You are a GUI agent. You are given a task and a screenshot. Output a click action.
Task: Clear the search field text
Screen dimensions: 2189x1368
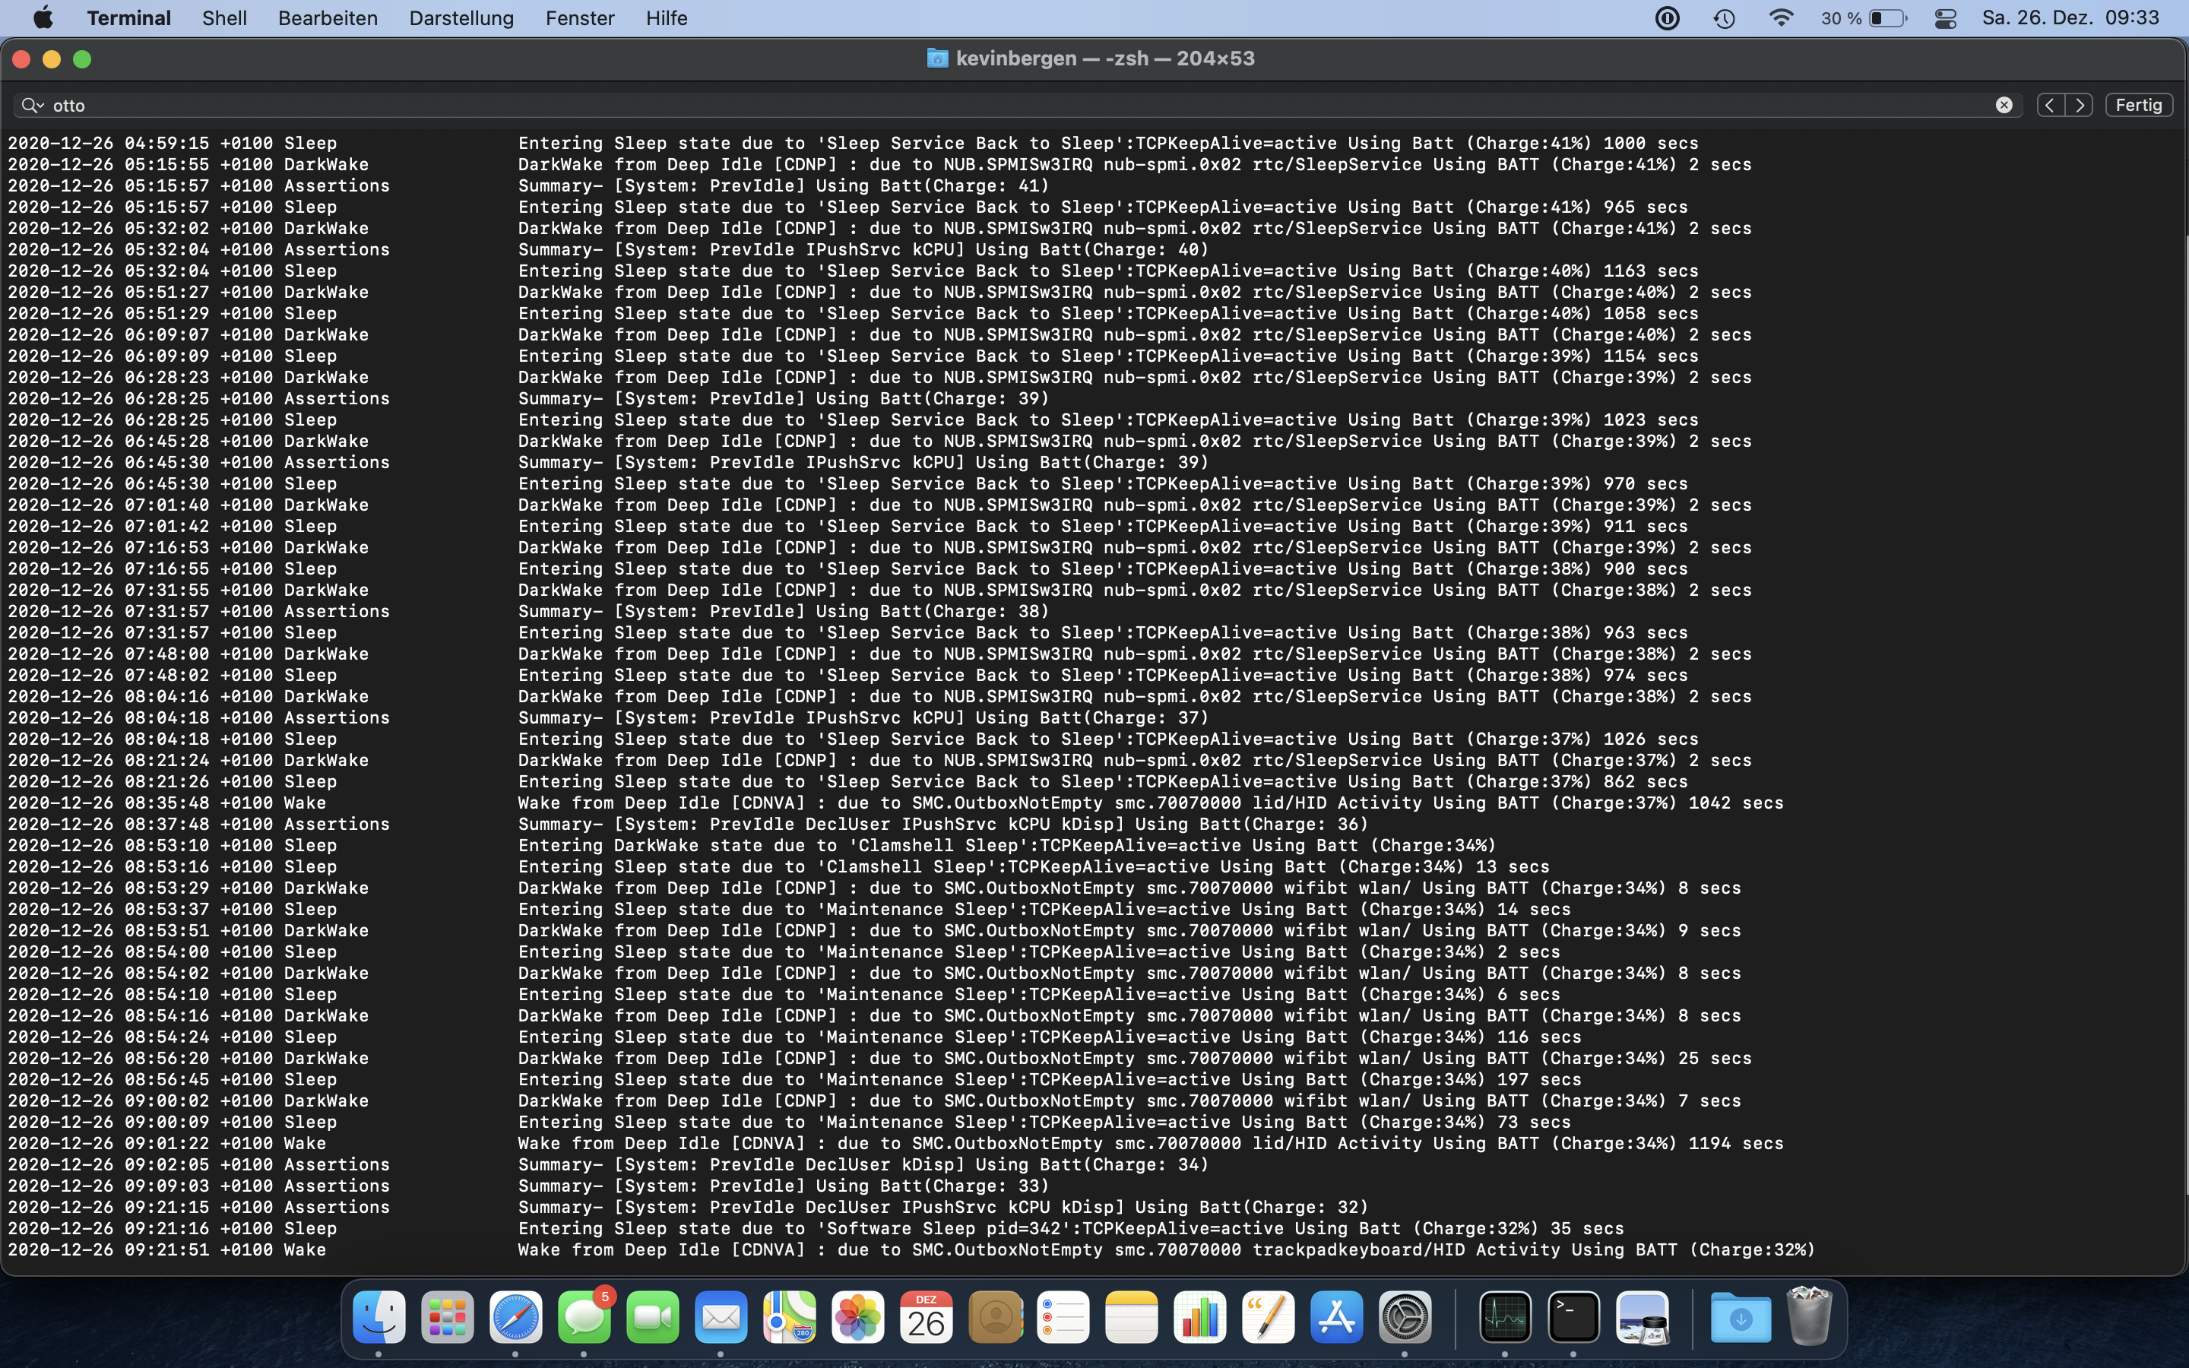tap(2004, 105)
